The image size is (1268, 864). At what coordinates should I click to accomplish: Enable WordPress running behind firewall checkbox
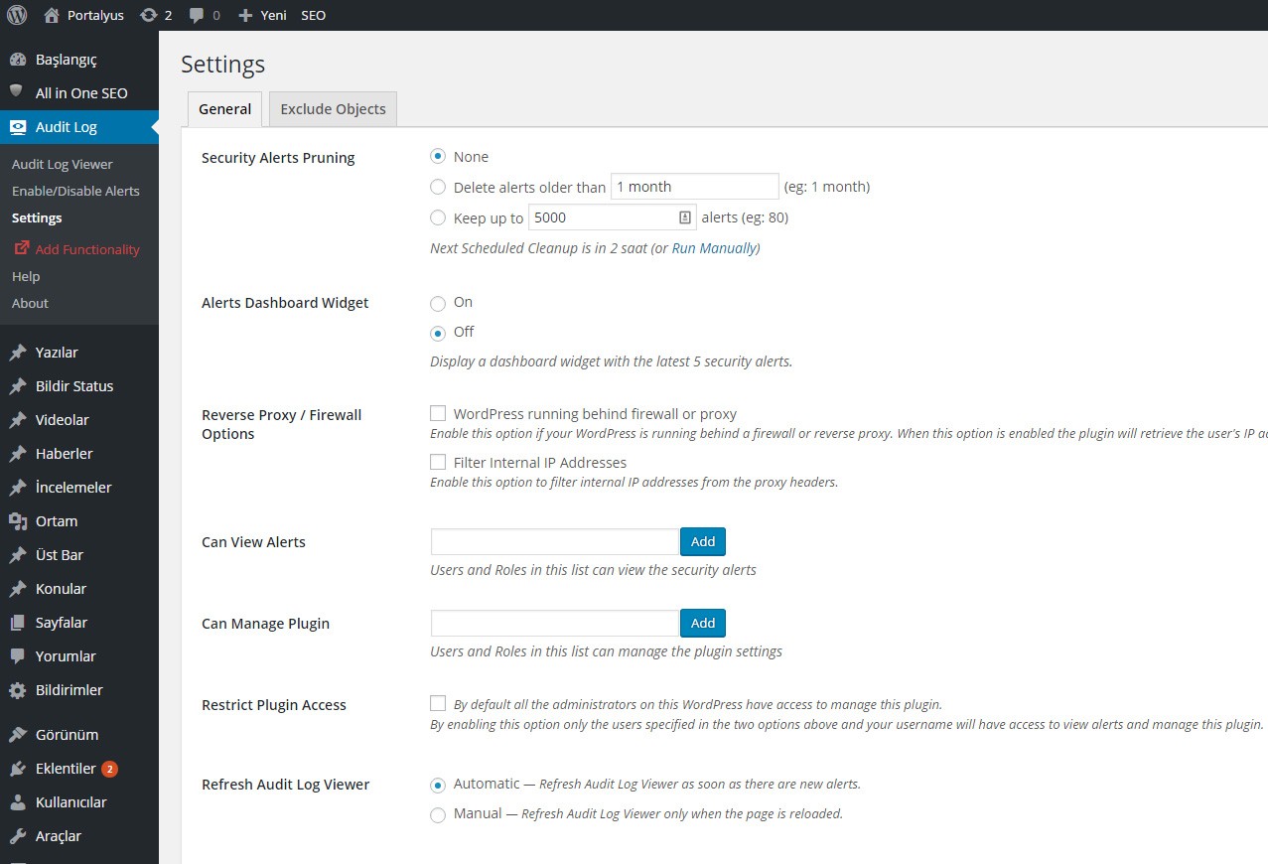pos(438,413)
